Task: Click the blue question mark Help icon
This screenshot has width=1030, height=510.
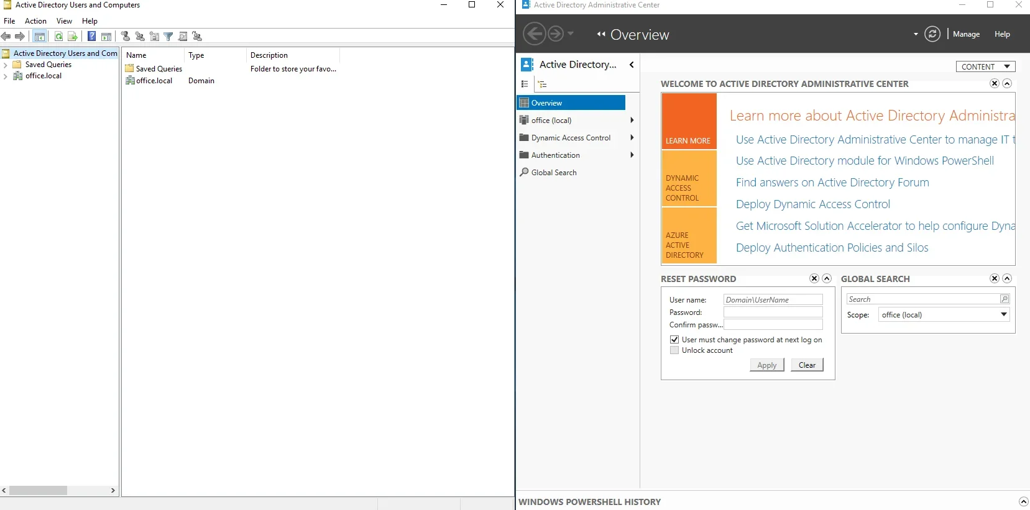Action: (x=91, y=37)
